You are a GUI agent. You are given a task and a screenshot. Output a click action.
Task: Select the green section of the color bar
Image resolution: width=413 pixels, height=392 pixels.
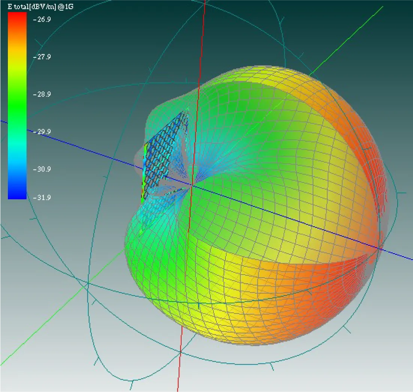pos(17,105)
